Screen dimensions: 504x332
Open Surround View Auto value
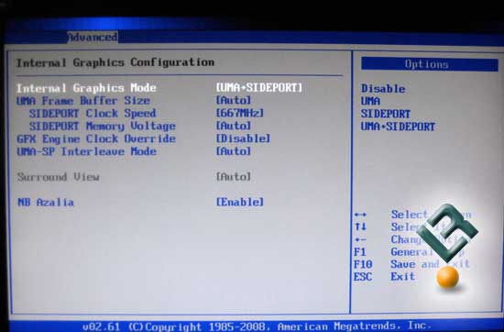[x=234, y=177]
